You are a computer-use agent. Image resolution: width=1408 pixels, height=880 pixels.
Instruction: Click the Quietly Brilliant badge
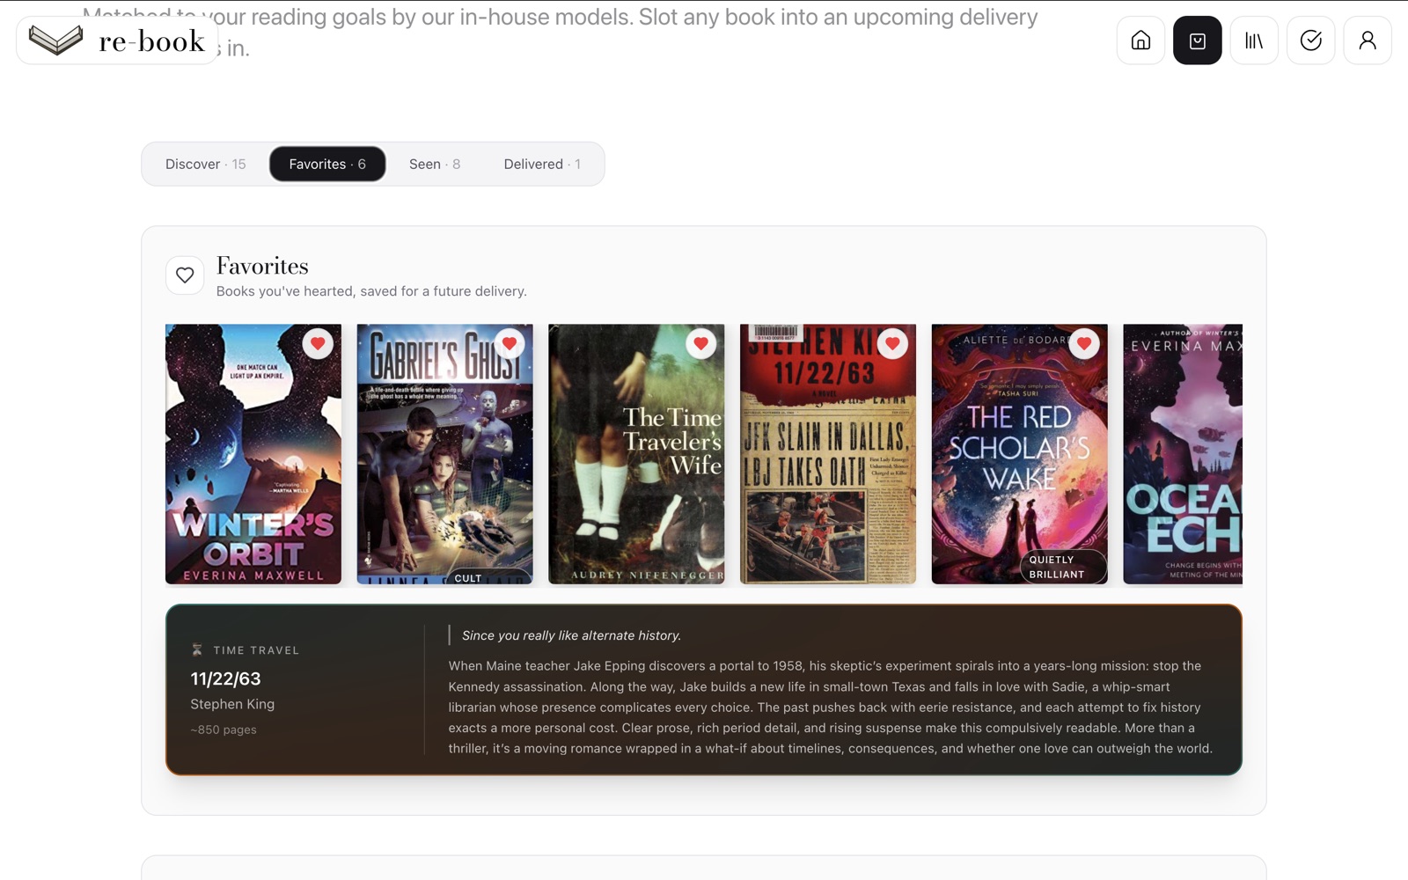coord(1062,567)
